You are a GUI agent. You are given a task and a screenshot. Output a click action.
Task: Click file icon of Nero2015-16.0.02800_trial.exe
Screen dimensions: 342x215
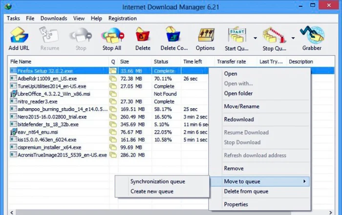tap(14, 117)
